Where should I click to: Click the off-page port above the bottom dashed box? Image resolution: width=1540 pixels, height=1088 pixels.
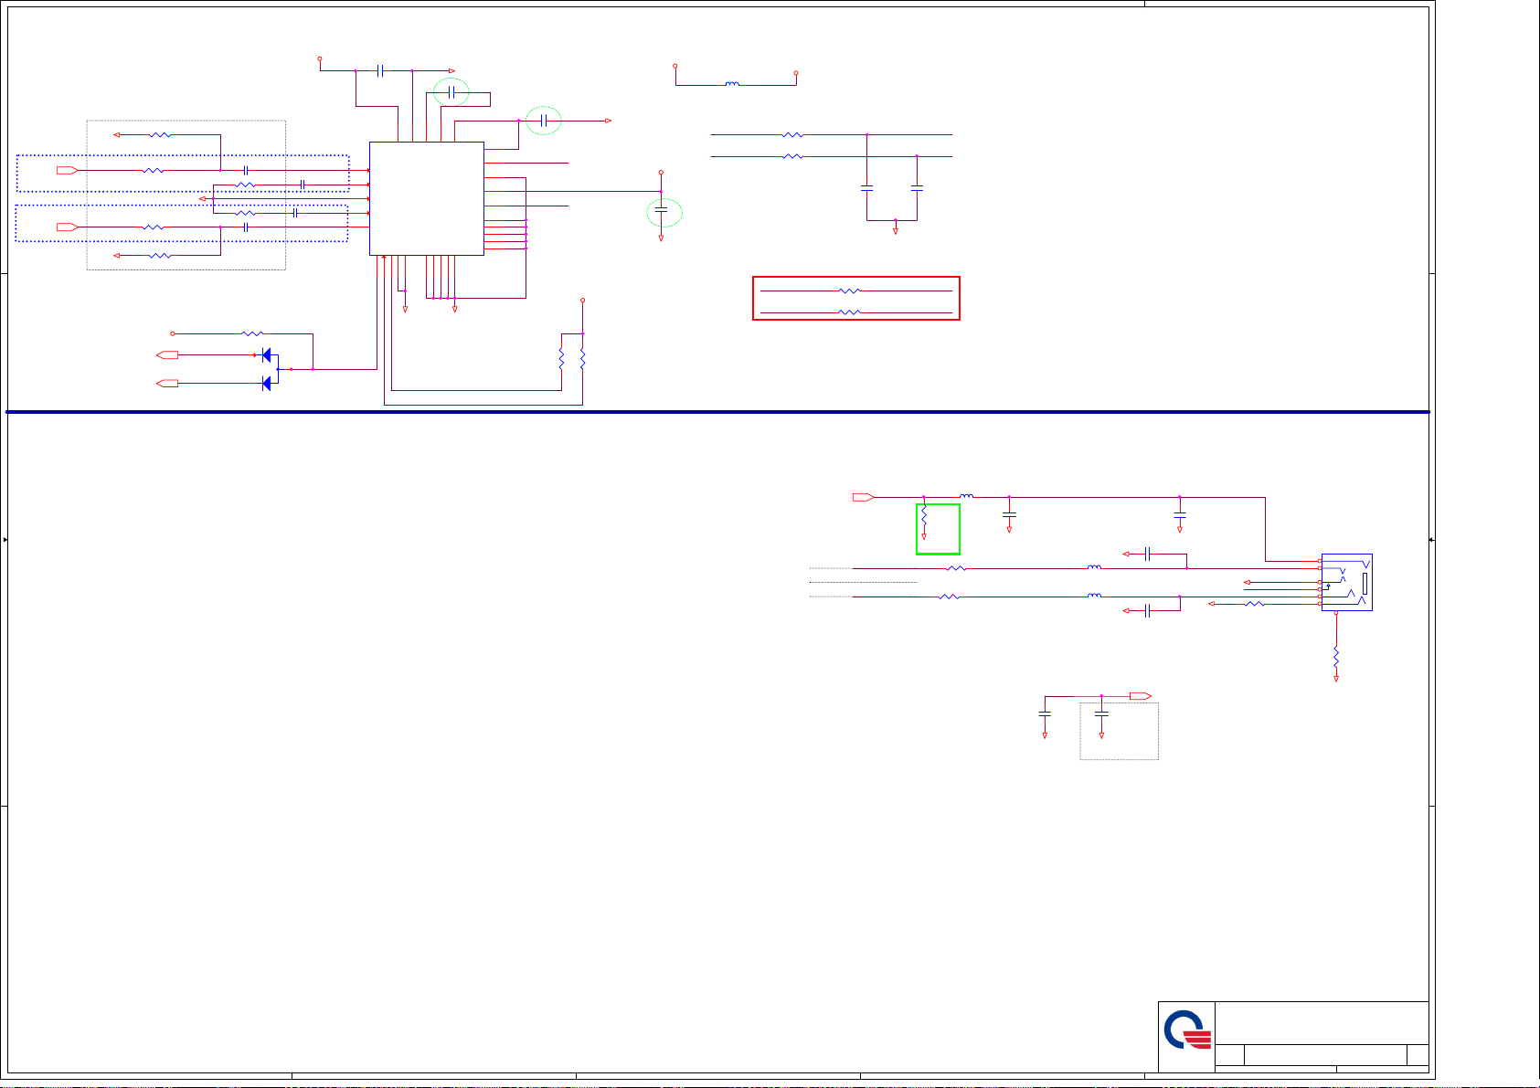pyautogui.click(x=1141, y=696)
